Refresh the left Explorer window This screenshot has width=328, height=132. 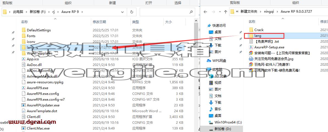pos(131,12)
